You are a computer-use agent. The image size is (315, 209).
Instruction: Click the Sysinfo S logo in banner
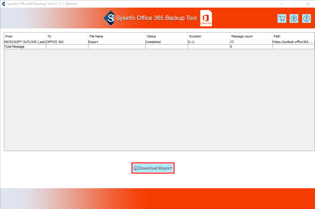click(x=109, y=18)
